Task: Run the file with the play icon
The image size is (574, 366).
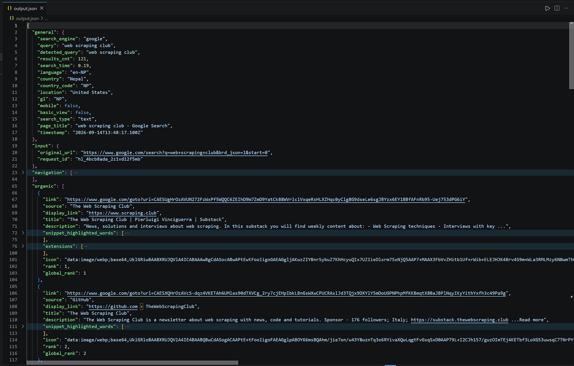Action: click(x=547, y=8)
